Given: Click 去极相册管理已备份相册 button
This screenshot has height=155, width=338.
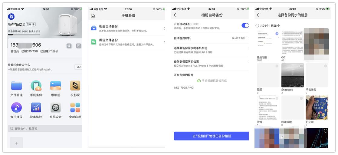Looking at the screenshot, I should point(211,136).
